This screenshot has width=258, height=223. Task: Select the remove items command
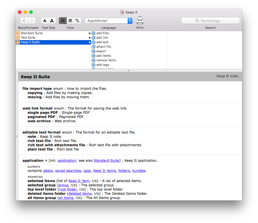pyautogui.click(x=106, y=60)
